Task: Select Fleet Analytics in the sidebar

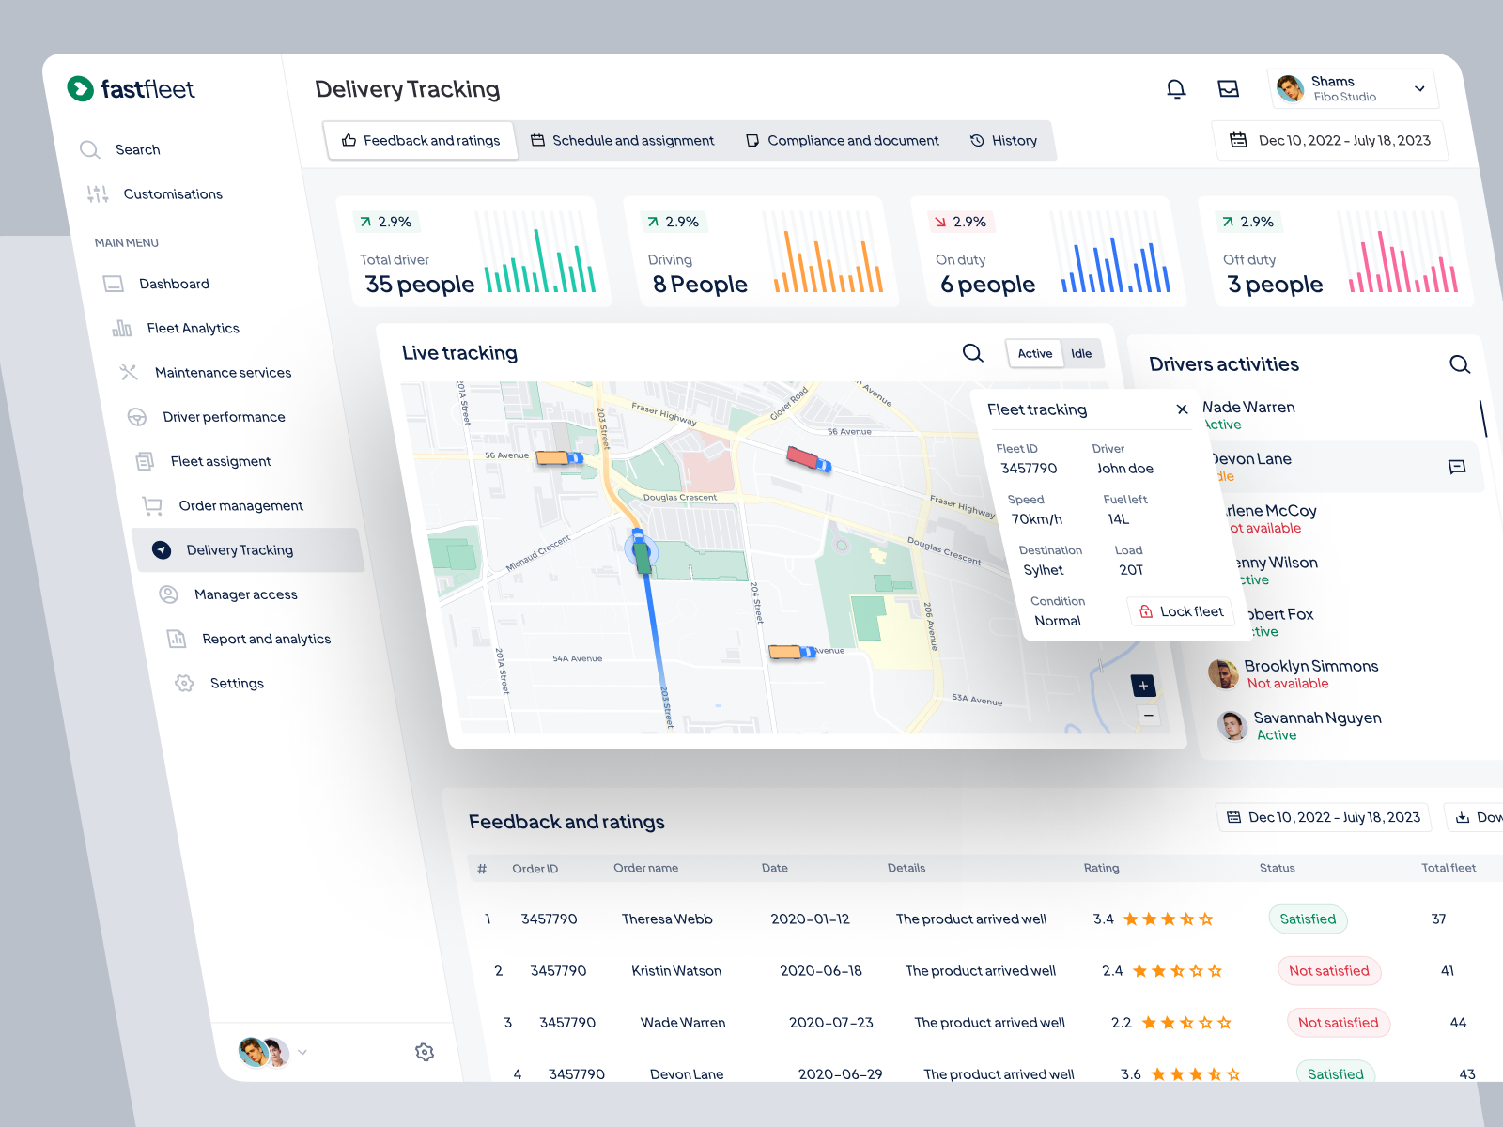Action: click(192, 328)
